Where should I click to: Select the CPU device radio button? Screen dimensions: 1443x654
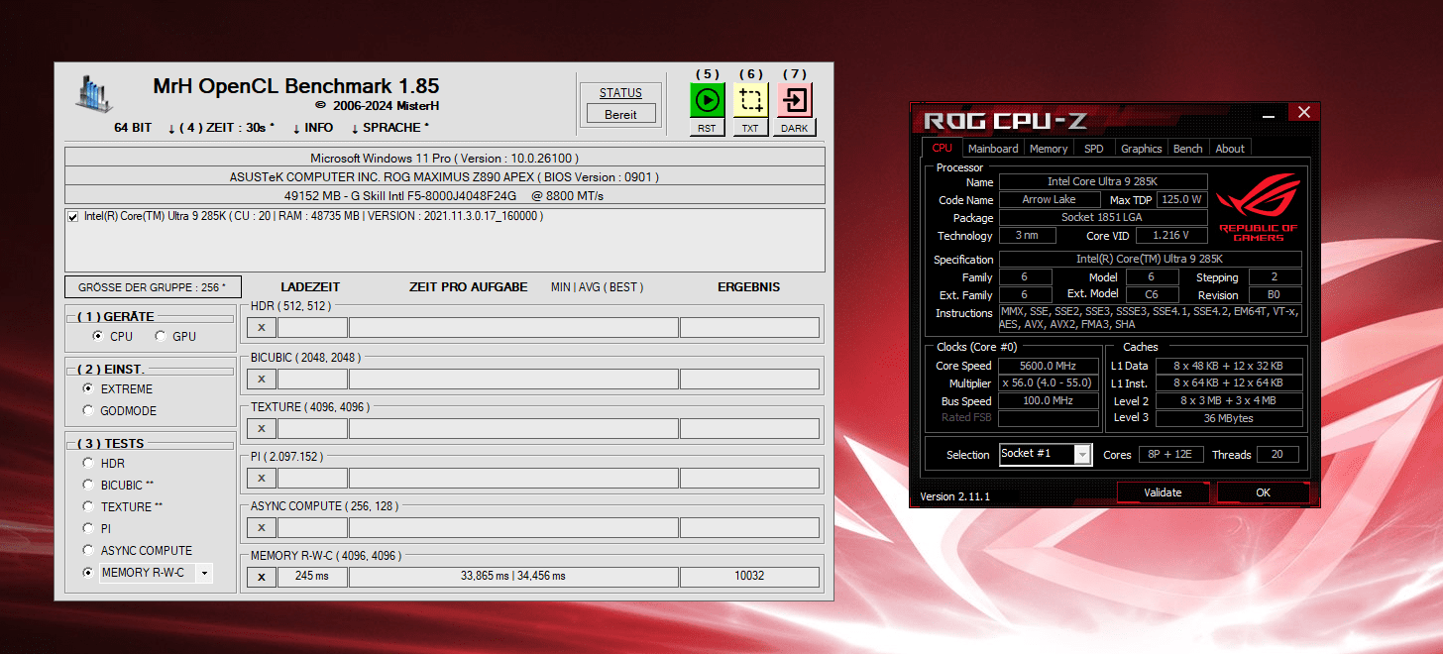pos(97,337)
